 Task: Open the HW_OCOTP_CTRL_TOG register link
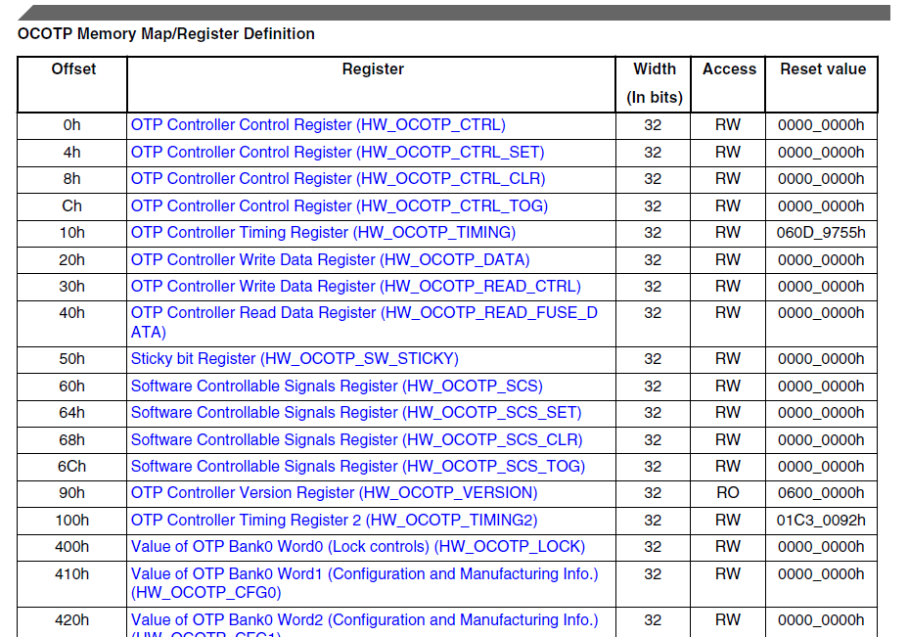coord(340,206)
